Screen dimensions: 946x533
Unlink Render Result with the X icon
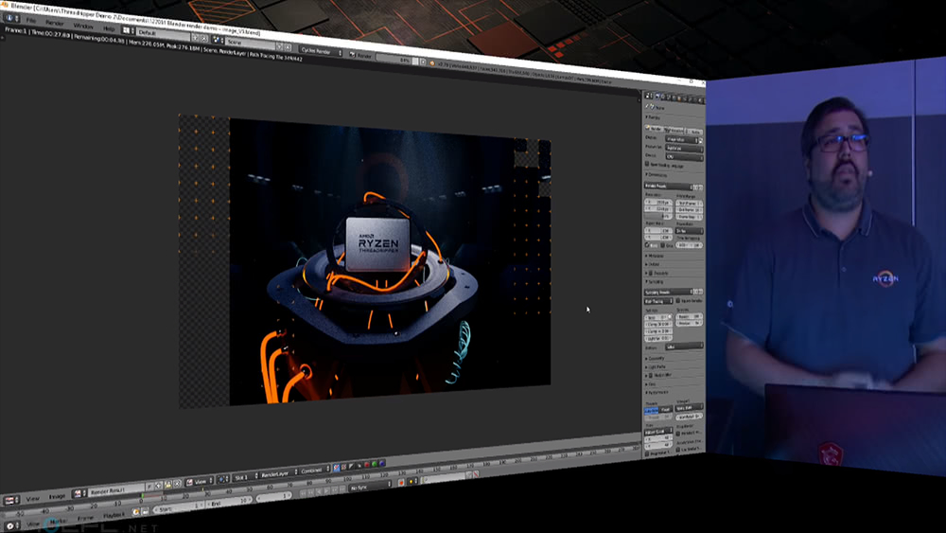pyautogui.click(x=177, y=484)
